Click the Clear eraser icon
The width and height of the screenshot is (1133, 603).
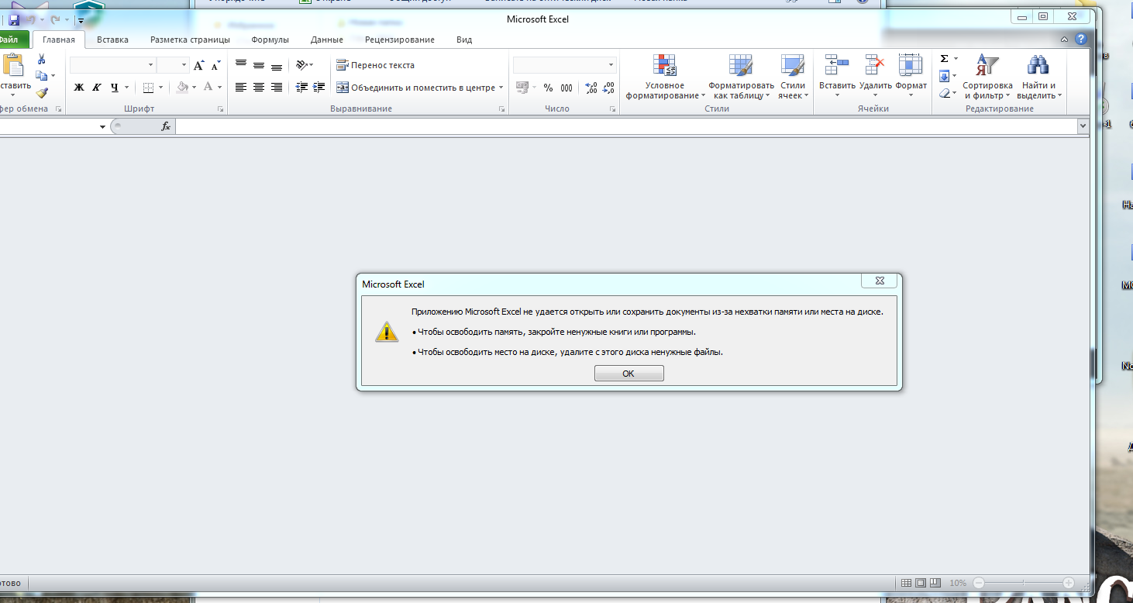[945, 93]
